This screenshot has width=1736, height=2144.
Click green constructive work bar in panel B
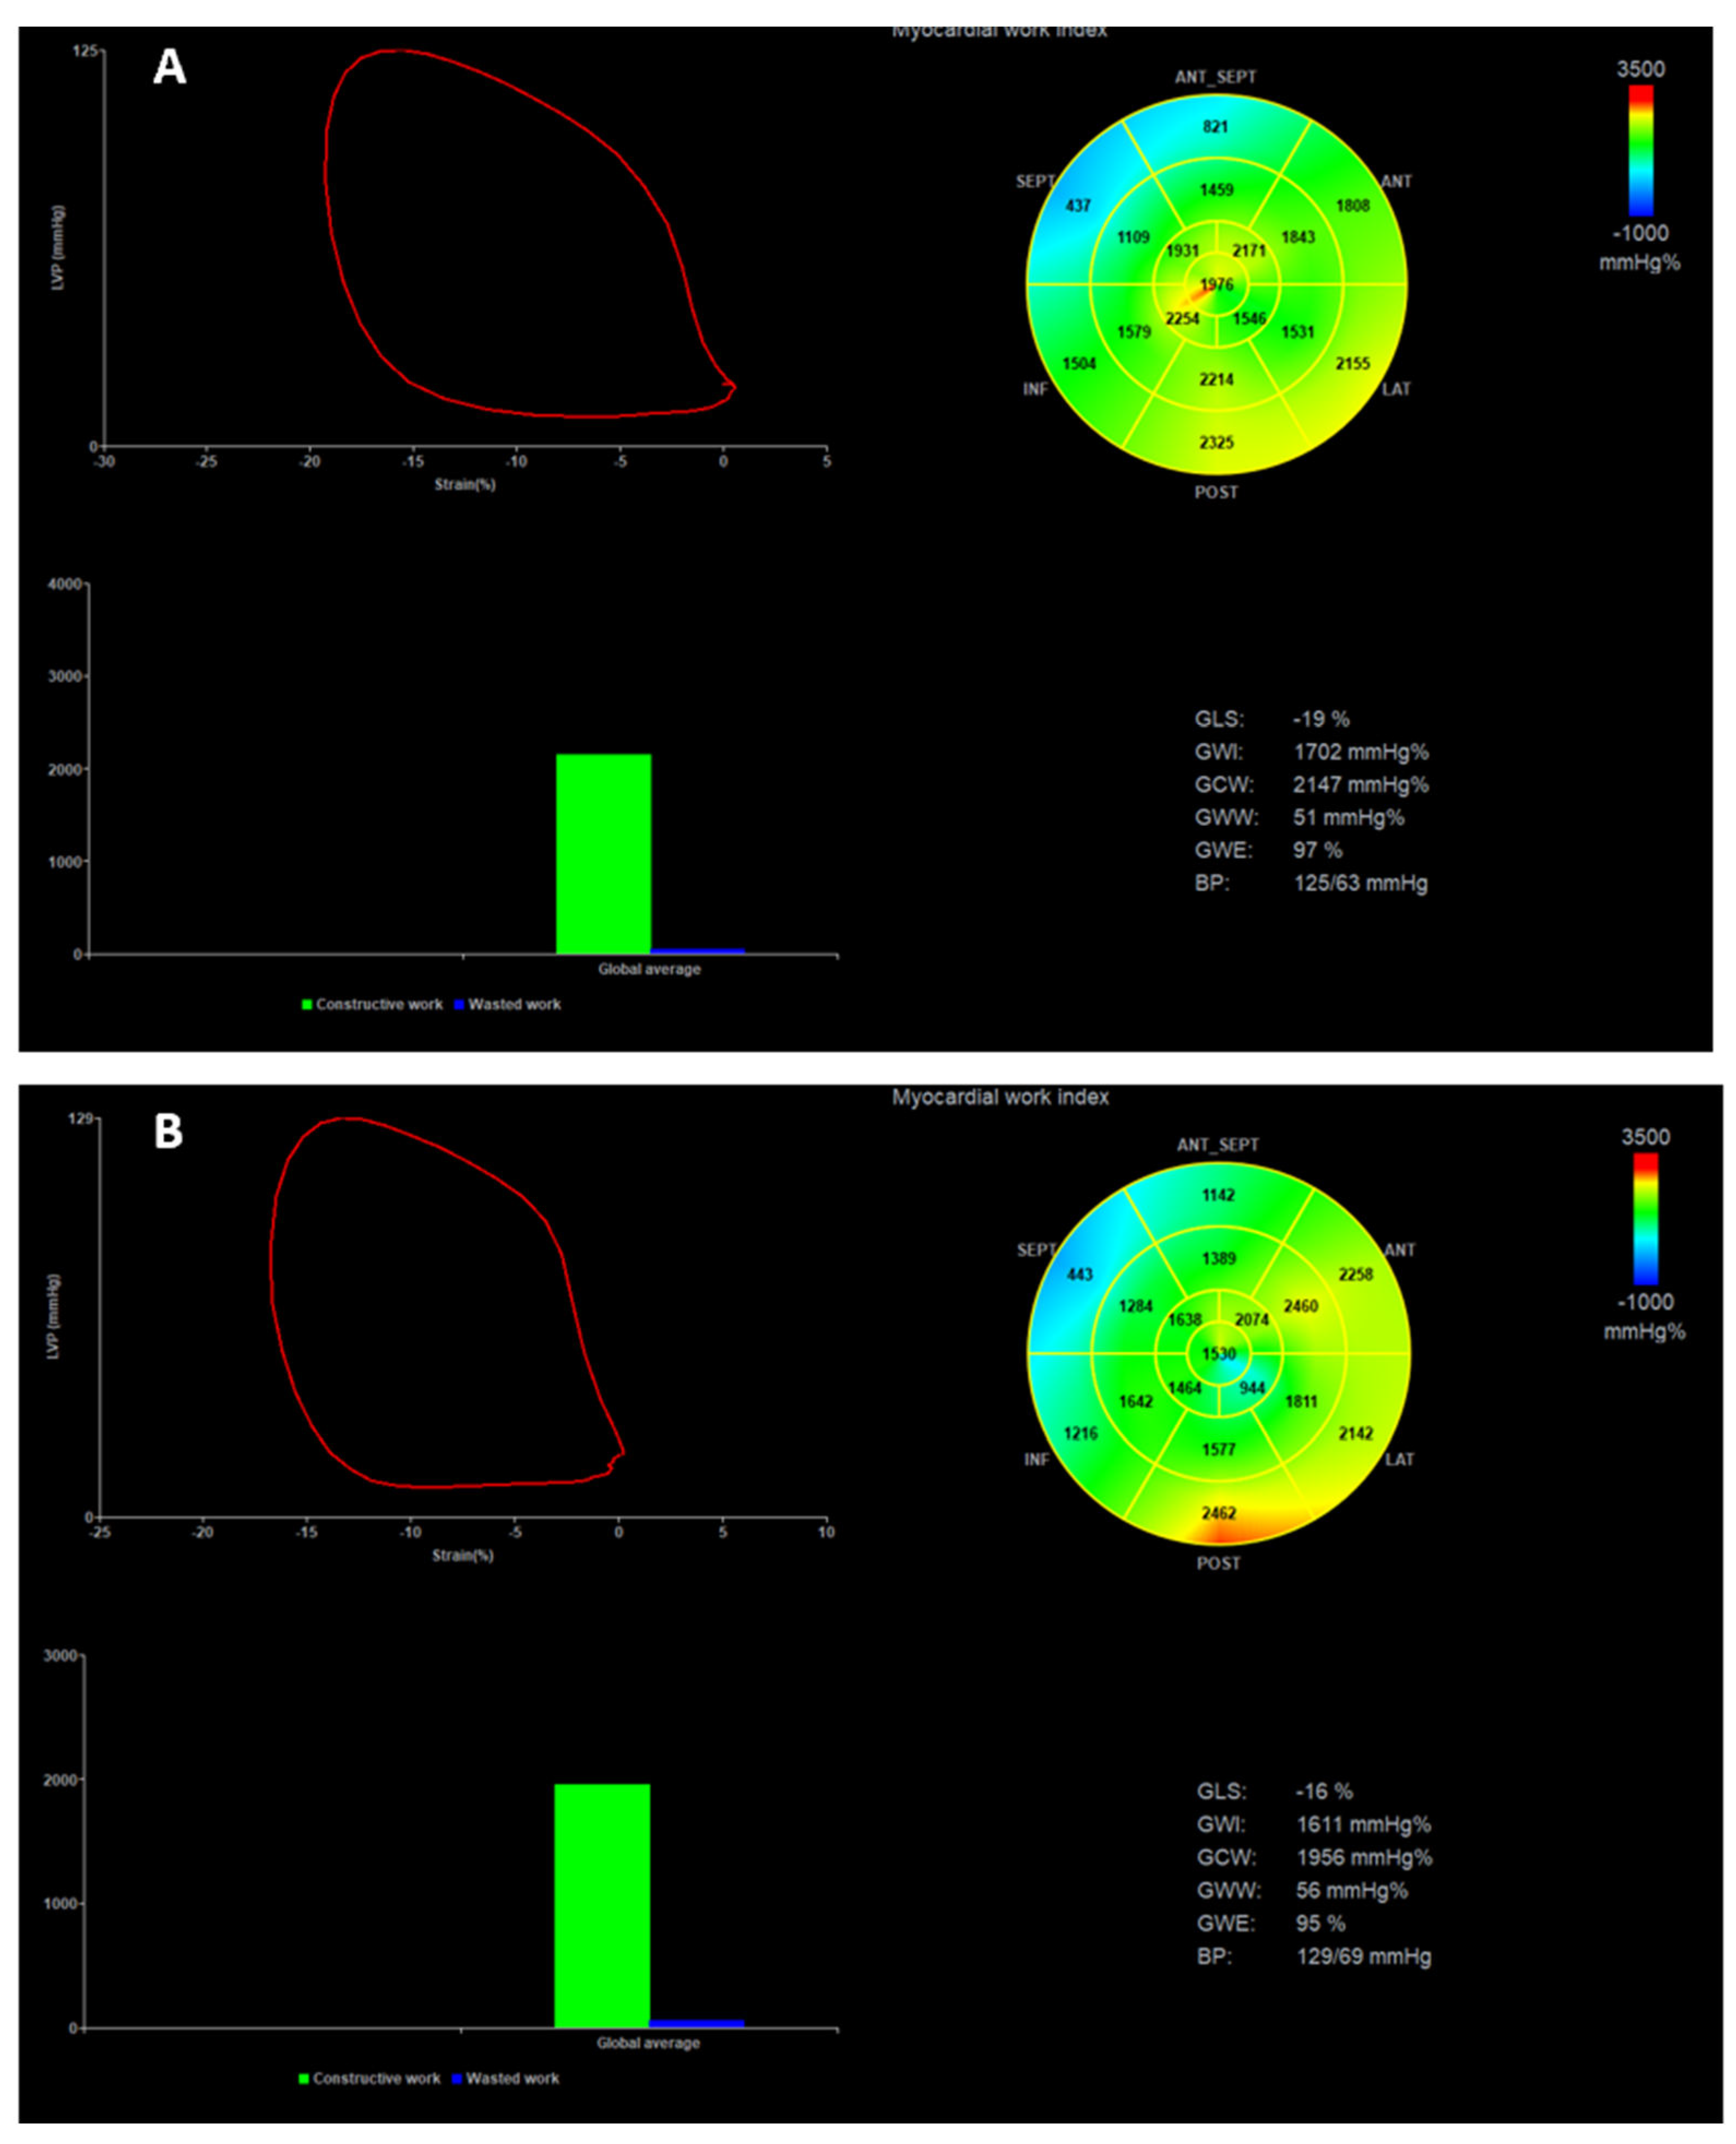click(x=602, y=1905)
